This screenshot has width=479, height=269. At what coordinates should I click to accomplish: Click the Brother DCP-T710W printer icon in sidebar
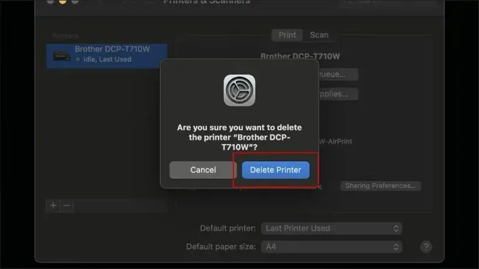pos(61,55)
